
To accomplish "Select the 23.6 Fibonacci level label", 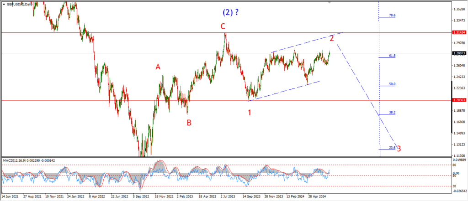I will (392, 148).
